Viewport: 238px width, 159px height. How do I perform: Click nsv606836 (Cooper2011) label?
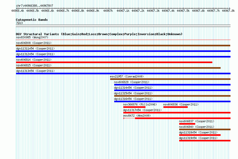pyautogui.click(x=181, y=104)
